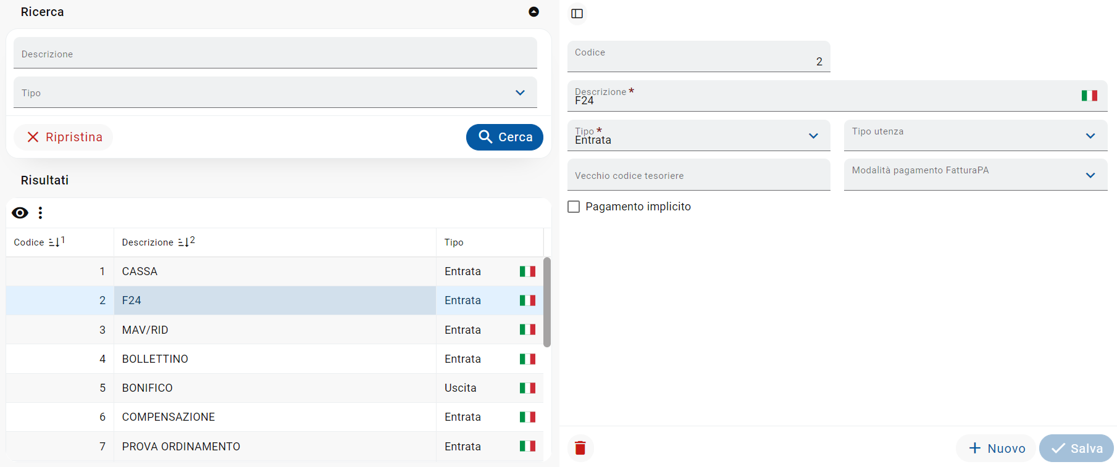This screenshot has width=1117, height=467.
Task: Click the flag icon in BONIFICO row
Action: pyautogui.click(x=527, y=388)
